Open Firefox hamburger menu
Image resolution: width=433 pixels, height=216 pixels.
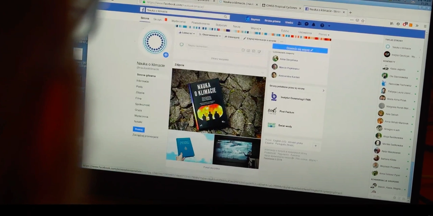[426, 26]
